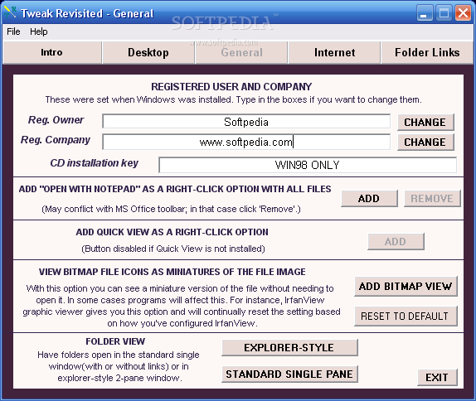
Task: Maximize the Tweak Revisited window
Action: click(444, 13)
